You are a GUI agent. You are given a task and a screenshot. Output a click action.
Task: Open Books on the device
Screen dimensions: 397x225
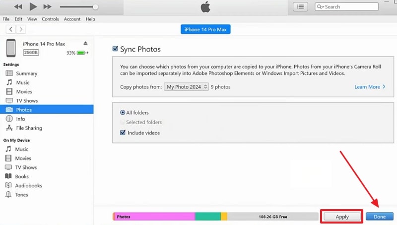click(x=47, y=177)
